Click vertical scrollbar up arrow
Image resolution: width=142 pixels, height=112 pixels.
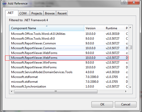click(x=130, y=27)
